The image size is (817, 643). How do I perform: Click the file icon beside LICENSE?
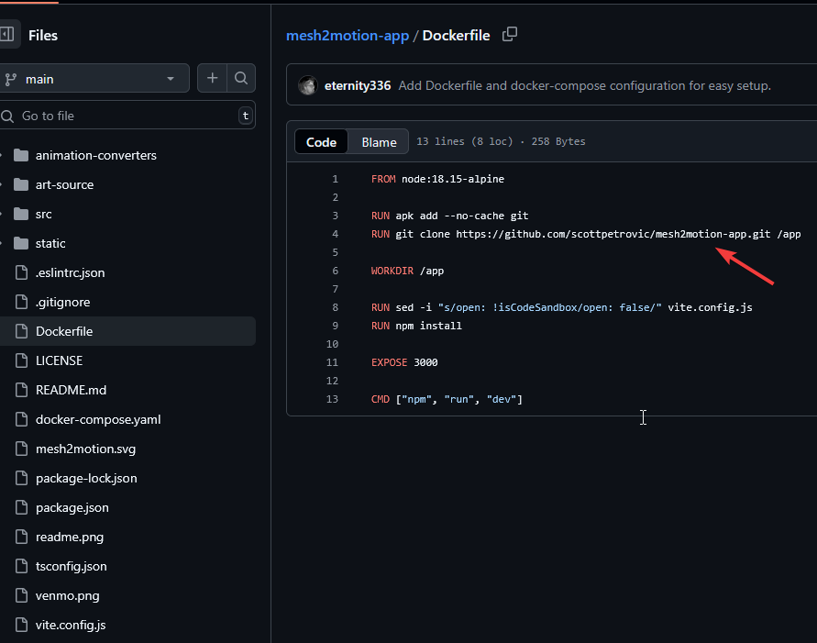(21, 360)
